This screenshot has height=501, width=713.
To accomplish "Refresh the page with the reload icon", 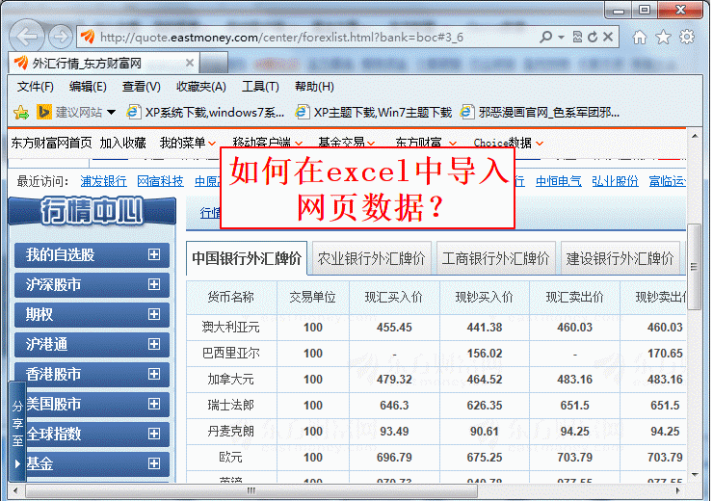I will tap(592, 38).
